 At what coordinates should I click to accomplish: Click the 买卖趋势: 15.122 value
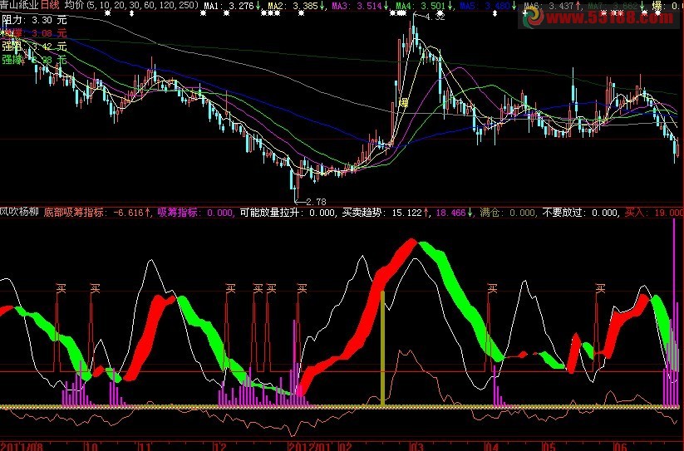click(x=386, y=212)
